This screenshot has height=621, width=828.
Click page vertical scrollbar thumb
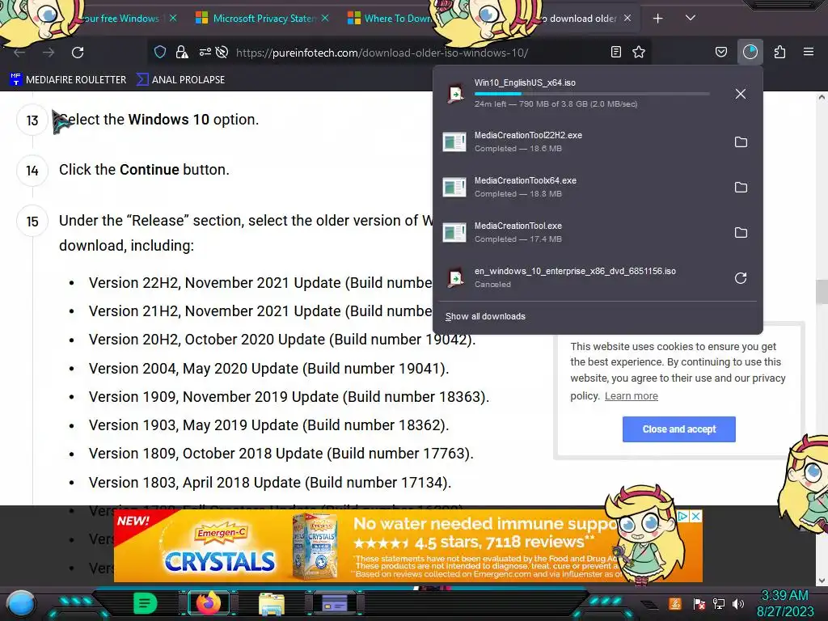coord(822,292)
